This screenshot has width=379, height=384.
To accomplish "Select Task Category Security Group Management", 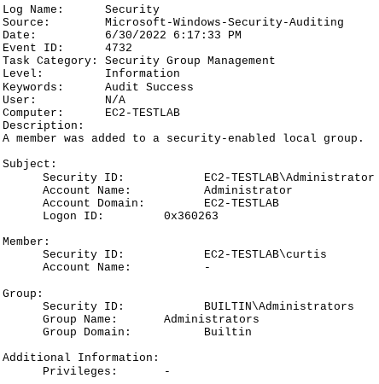I will coord(190,61).
